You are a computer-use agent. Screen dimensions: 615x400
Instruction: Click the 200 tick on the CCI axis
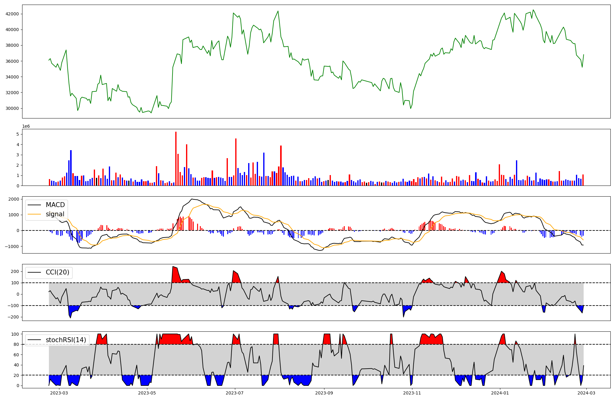(15, 271)
